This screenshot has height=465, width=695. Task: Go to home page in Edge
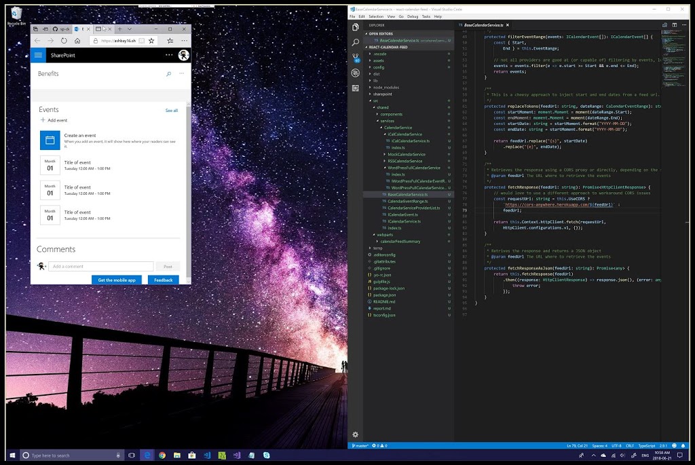(x=77, y=41)
